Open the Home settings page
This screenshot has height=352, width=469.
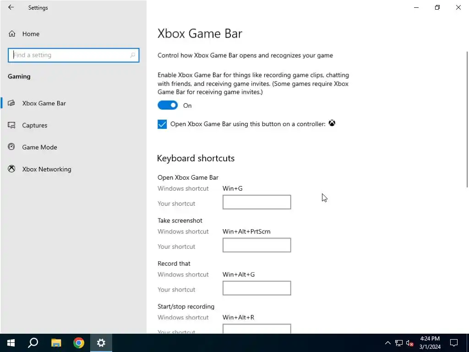click(x=73, y=34)
